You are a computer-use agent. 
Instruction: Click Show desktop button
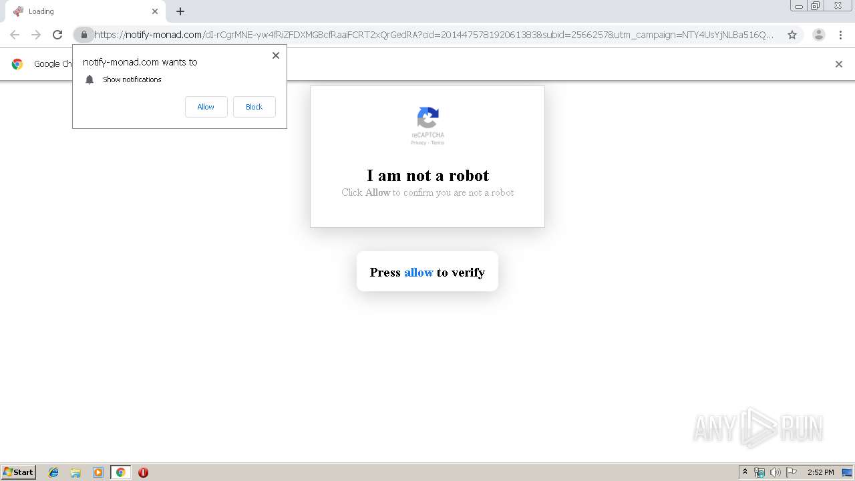847,472
